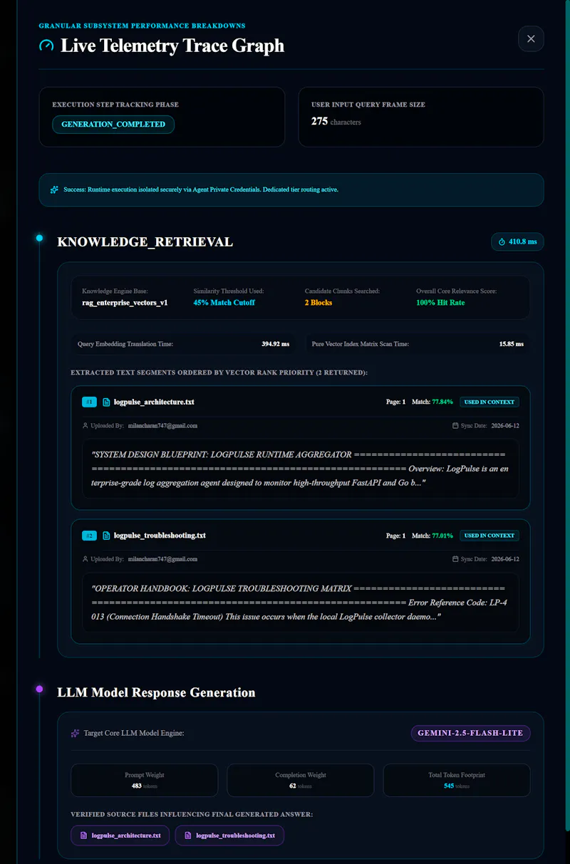This screenshot has width=570, height=864.
Task: Click the milancharan747@gmail.com uploader in the troubleshooting card
Action: click(162, 559)
